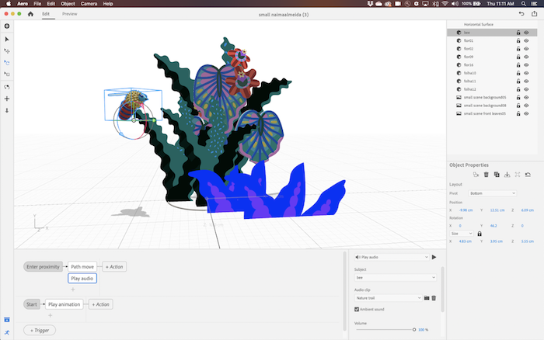Go to the Home screen icon
544x340 pixels.
(30, 14)
